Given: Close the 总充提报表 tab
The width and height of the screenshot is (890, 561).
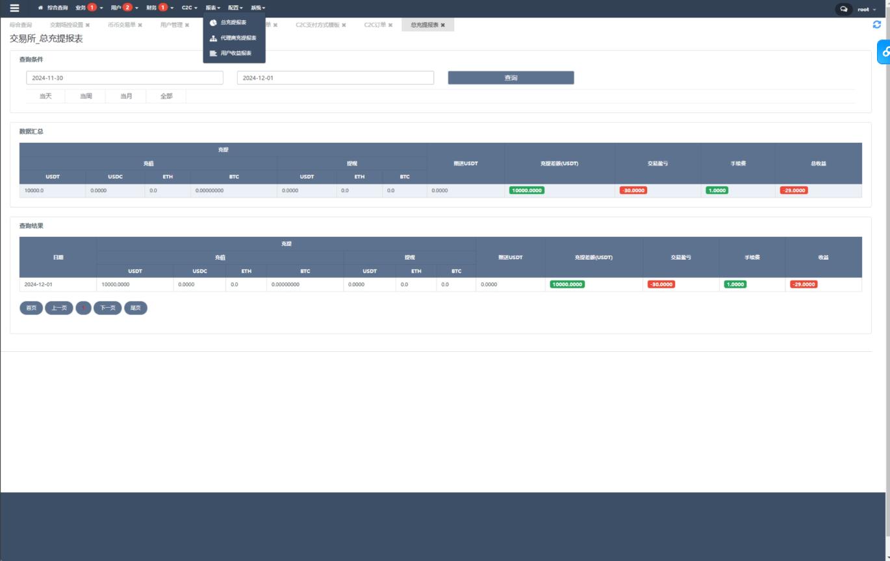Looking at the screenshot, I should pyautogui.click(x=443, y=25).
